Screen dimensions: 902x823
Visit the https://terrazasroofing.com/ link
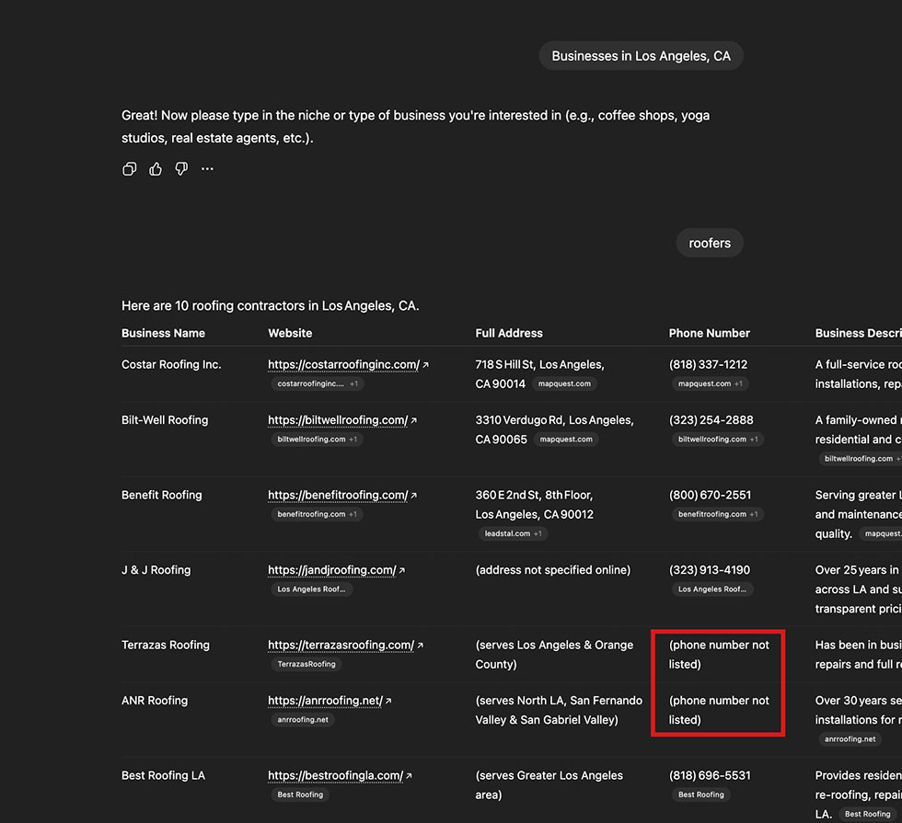(x=340, y=645)
